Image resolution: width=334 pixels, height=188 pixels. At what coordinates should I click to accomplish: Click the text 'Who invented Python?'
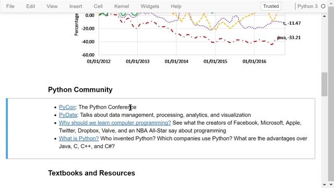[x=128, y=138]
